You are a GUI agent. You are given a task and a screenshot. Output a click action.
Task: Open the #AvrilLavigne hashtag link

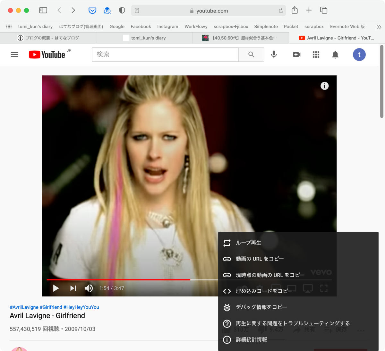coord(24,307)
